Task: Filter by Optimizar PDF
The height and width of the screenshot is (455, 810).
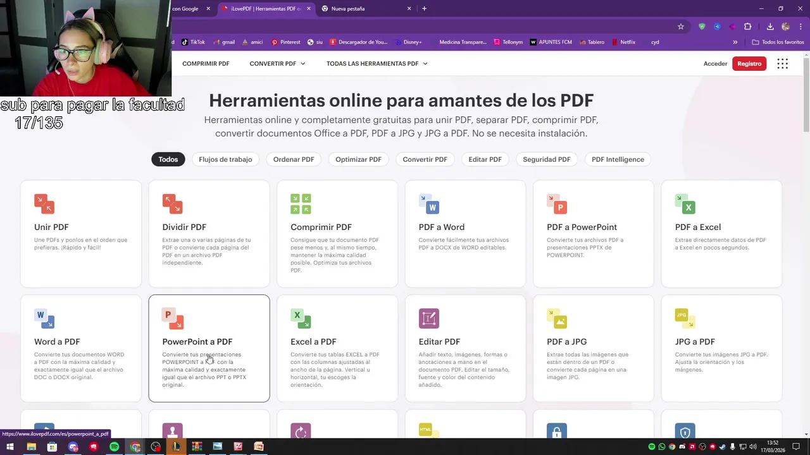Action: coord(358,159)
